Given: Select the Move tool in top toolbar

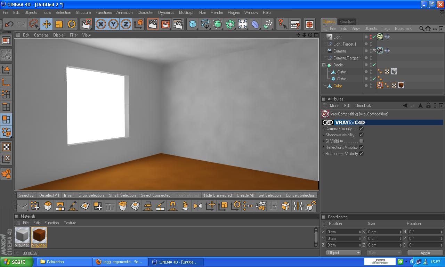Looking at the screenshot, I should click(47, 24).
